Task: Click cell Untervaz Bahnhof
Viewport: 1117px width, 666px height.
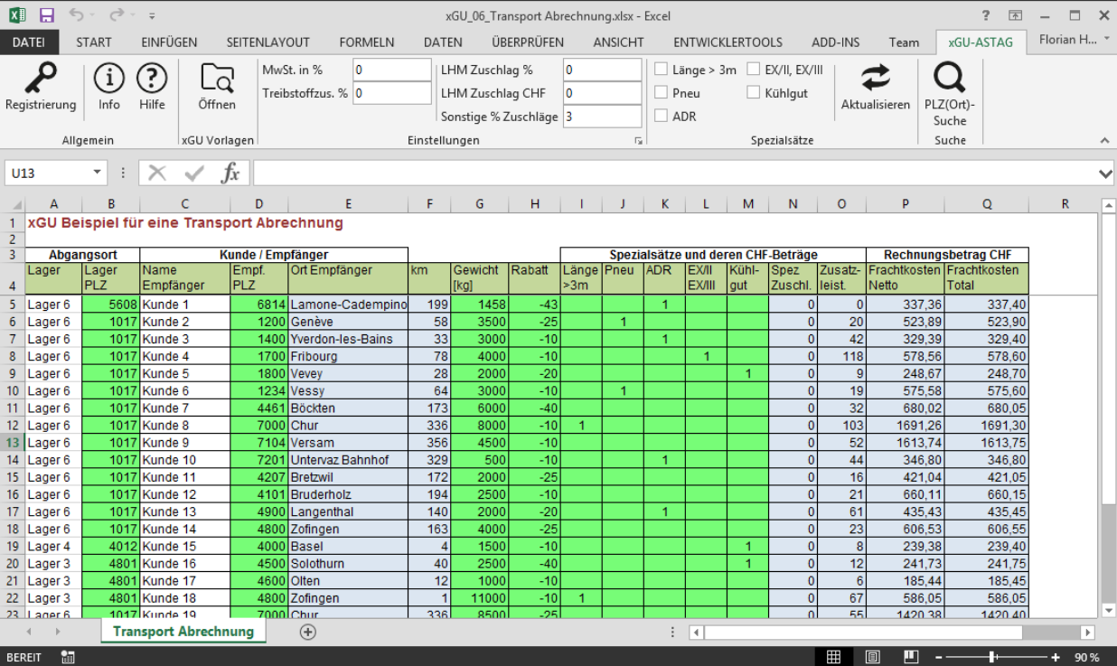Action: point(348,460)
